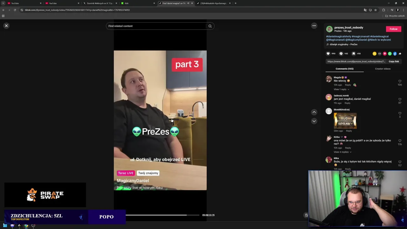Click the video player to pause playback
This screenshot has width=407, height=229.
[x=160, y=120]
